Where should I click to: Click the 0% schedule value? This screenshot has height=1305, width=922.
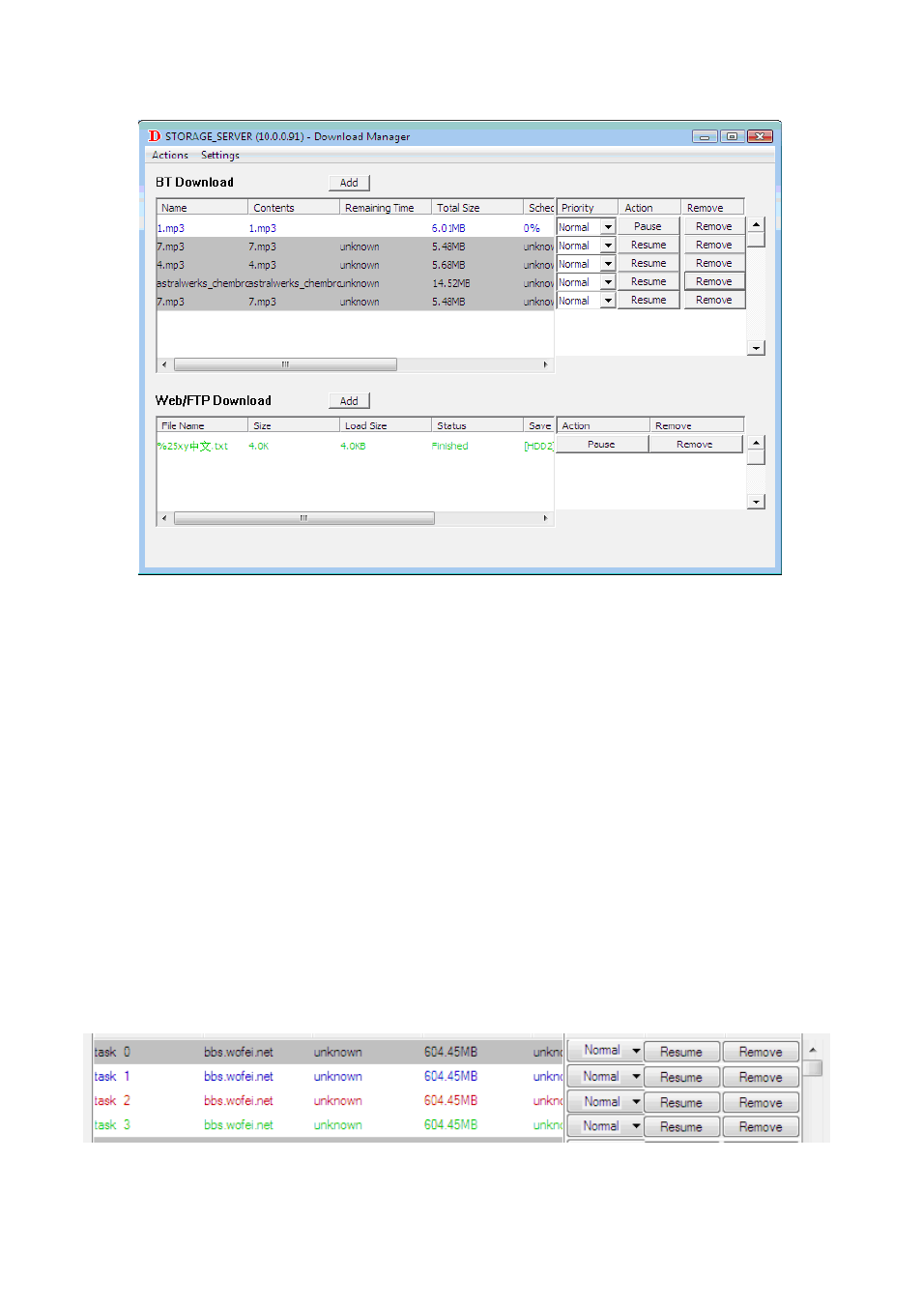532,228
